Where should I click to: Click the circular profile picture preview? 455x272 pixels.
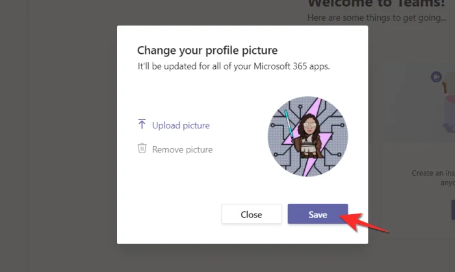(x=307, y=136)
